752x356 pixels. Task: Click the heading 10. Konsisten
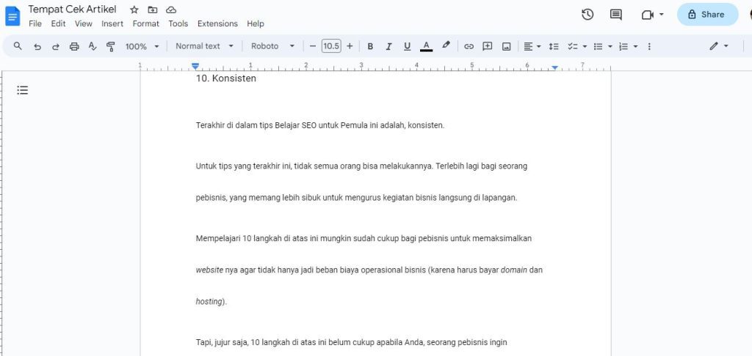(226, 78)
